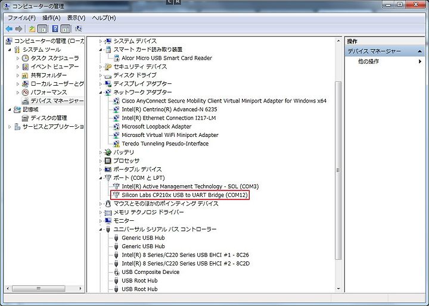Click the モニター icon

pyautogui.click(x=108, y=221)
